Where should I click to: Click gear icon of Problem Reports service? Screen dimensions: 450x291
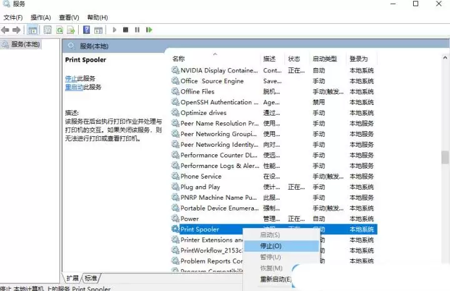[176, 261]
